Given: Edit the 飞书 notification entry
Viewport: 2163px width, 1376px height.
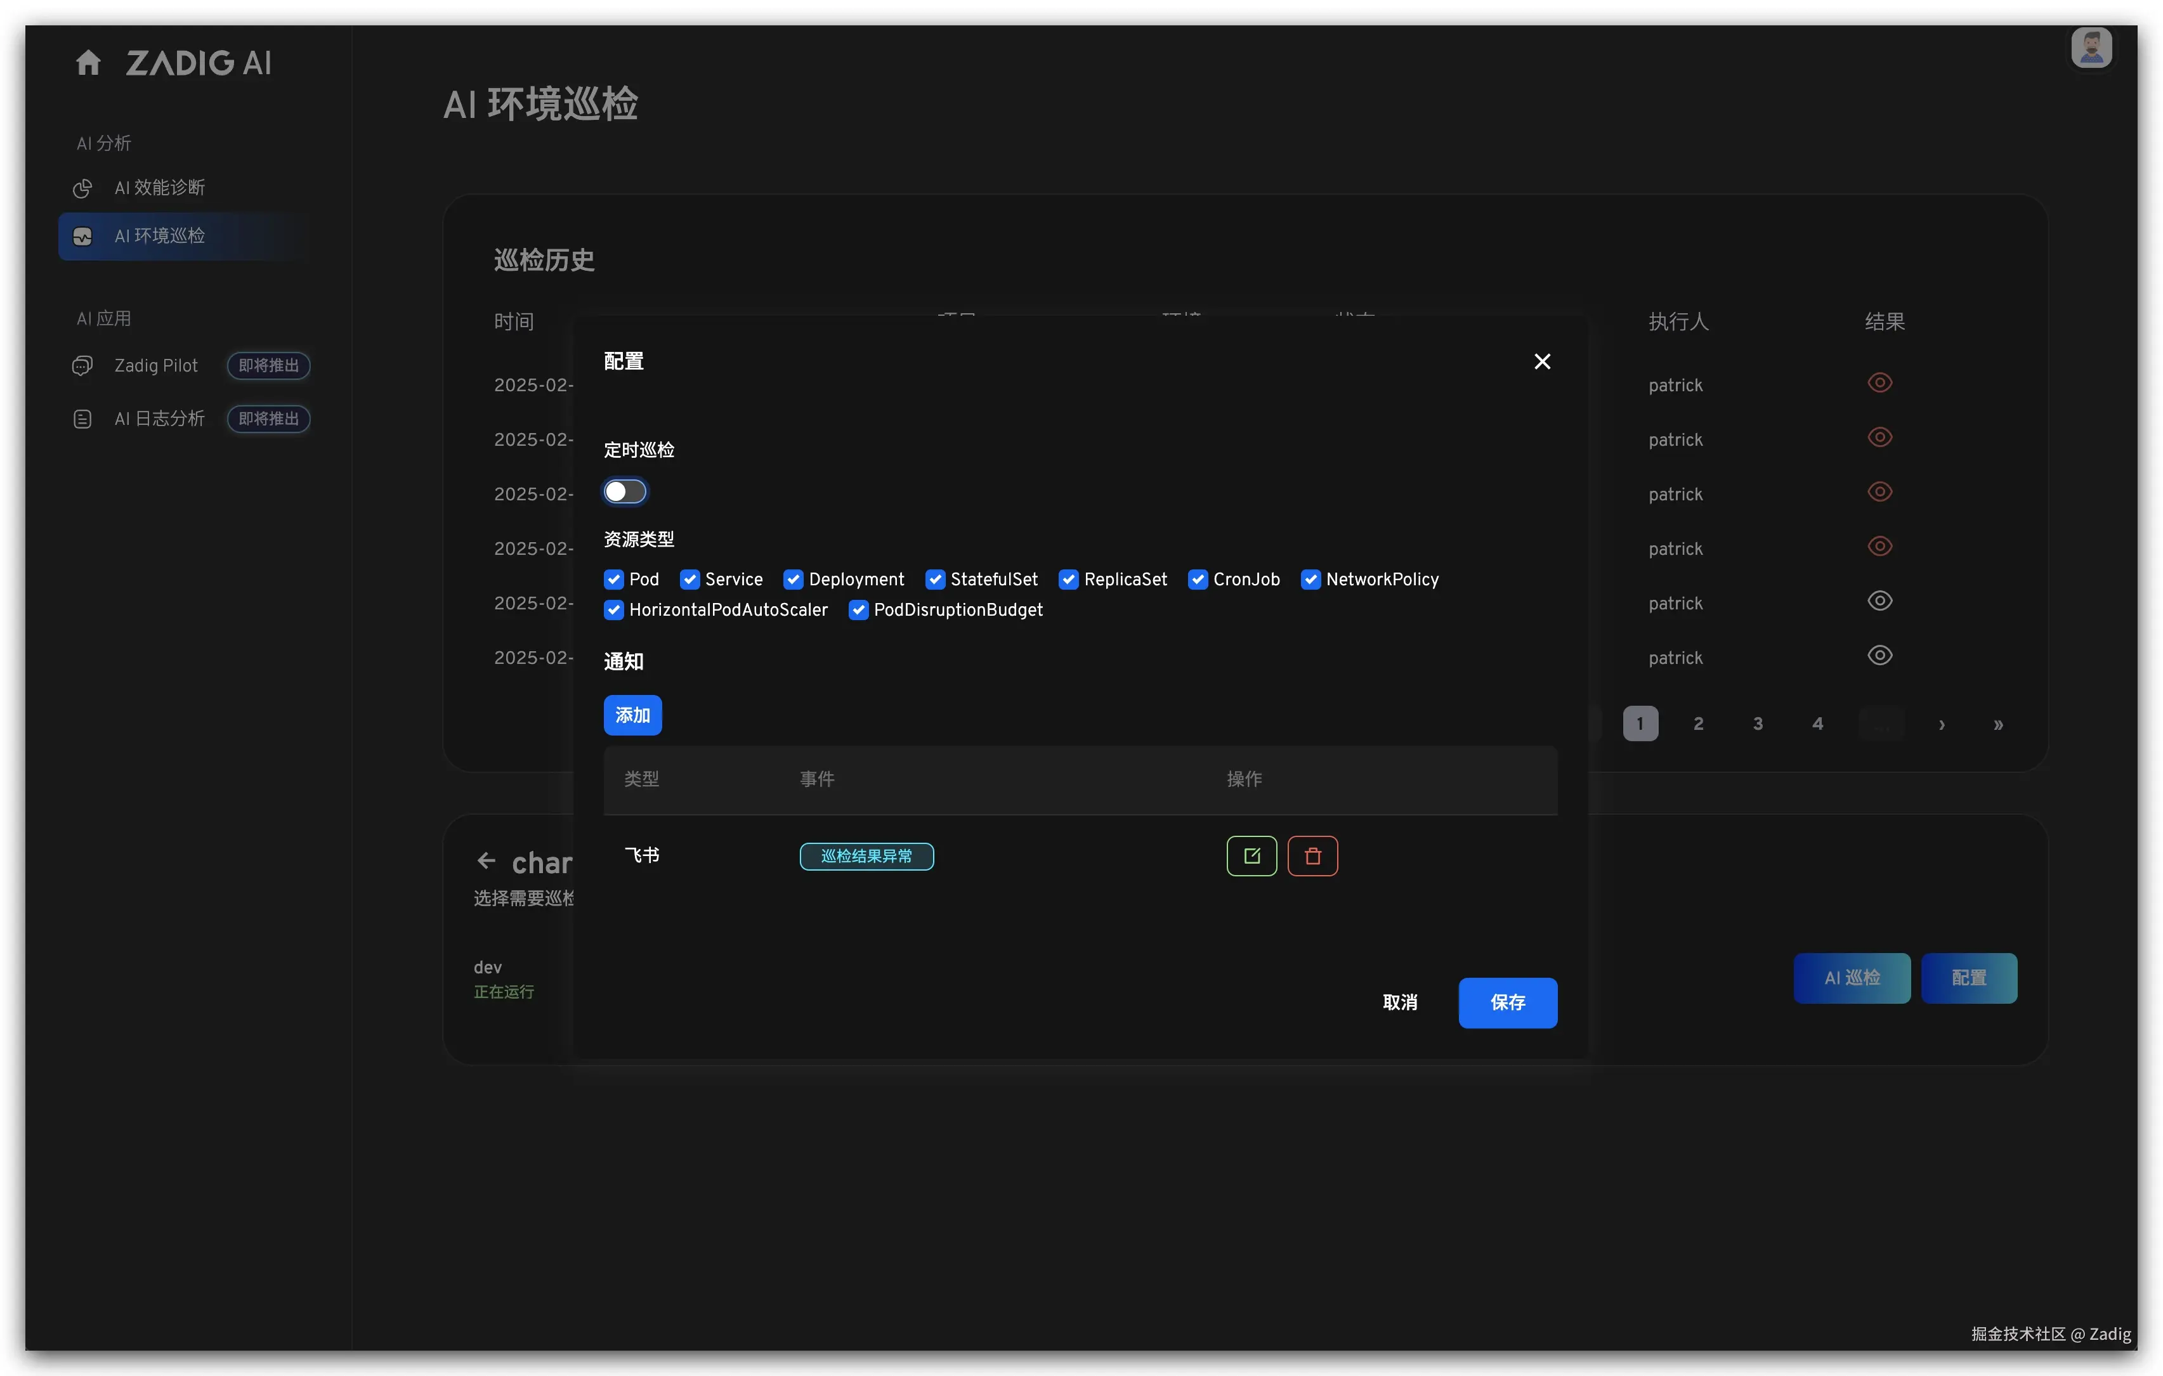Looking at the screenshot, I should pos(1251,856).
